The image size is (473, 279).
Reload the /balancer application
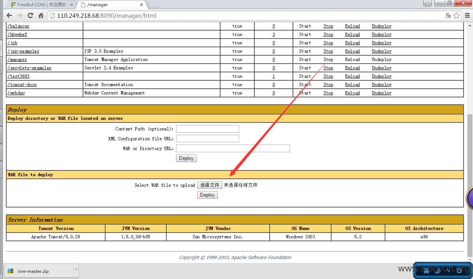[x=353, y=26]
